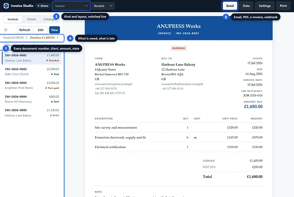Screen dimensions: 294x197
Task: Click the Total £1,680.00 amount
Action: (x=255, y=177)
